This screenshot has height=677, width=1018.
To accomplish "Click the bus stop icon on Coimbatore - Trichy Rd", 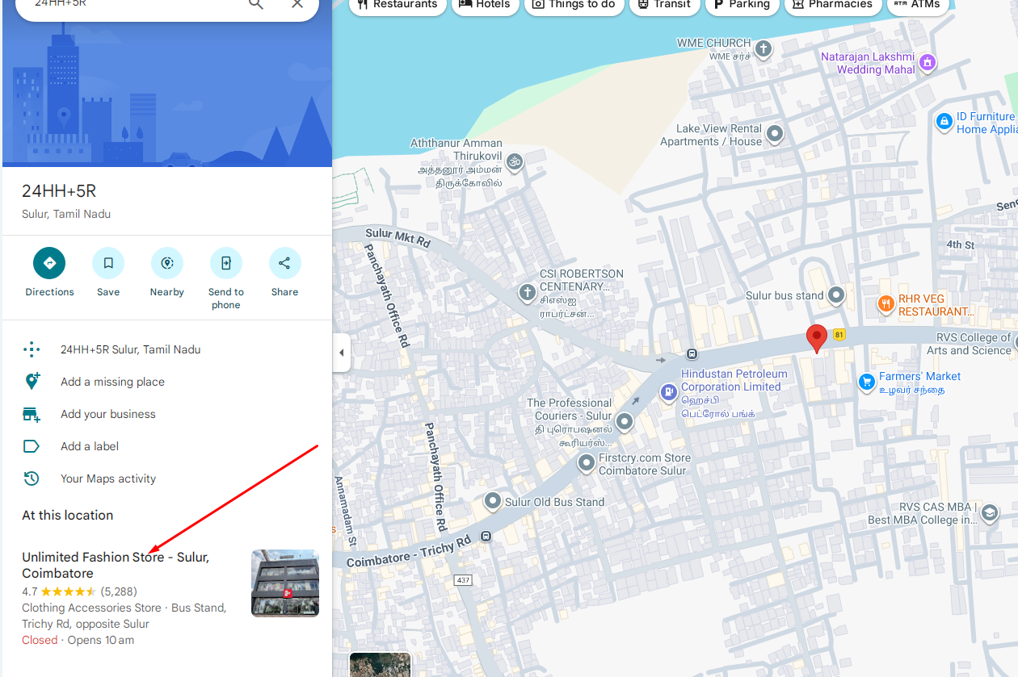I will click(486, 536).
